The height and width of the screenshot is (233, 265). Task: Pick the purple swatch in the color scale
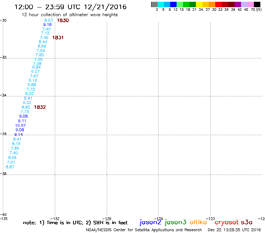point(238,4)
